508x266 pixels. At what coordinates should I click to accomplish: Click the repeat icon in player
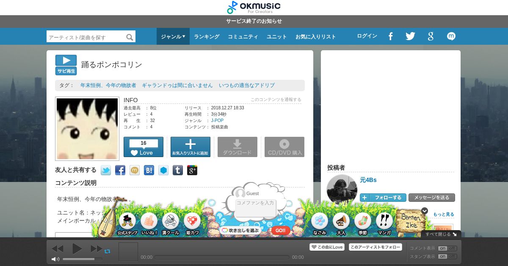[108, 251]
